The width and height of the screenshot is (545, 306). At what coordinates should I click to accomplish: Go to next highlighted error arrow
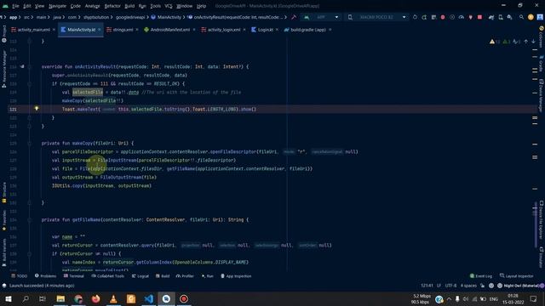point(533,42)
